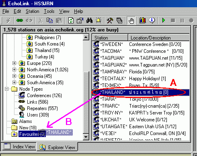197x156 pixels.
Task: Click the Copy toolbar icon
Action: (49, 21)
